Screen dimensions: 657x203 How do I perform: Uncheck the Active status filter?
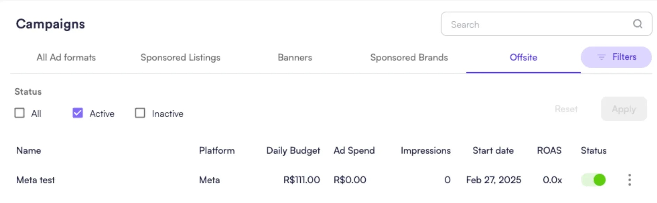point(77,113)
